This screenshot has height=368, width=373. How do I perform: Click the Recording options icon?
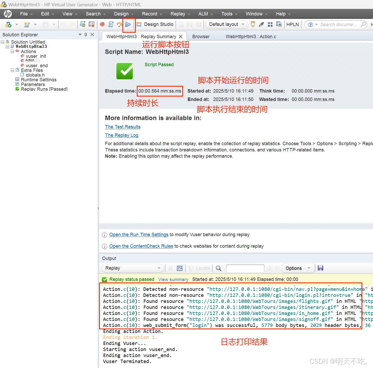(92, 24)
